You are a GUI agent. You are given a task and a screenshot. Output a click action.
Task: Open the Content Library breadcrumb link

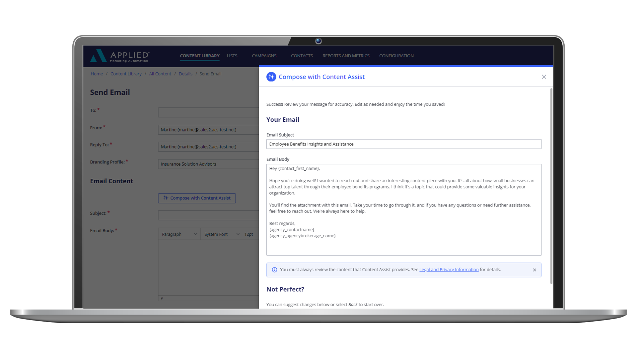coord(126,74)
